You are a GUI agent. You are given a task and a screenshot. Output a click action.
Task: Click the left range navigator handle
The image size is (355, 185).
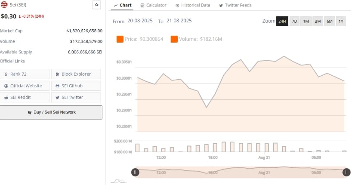click(135, 173)
